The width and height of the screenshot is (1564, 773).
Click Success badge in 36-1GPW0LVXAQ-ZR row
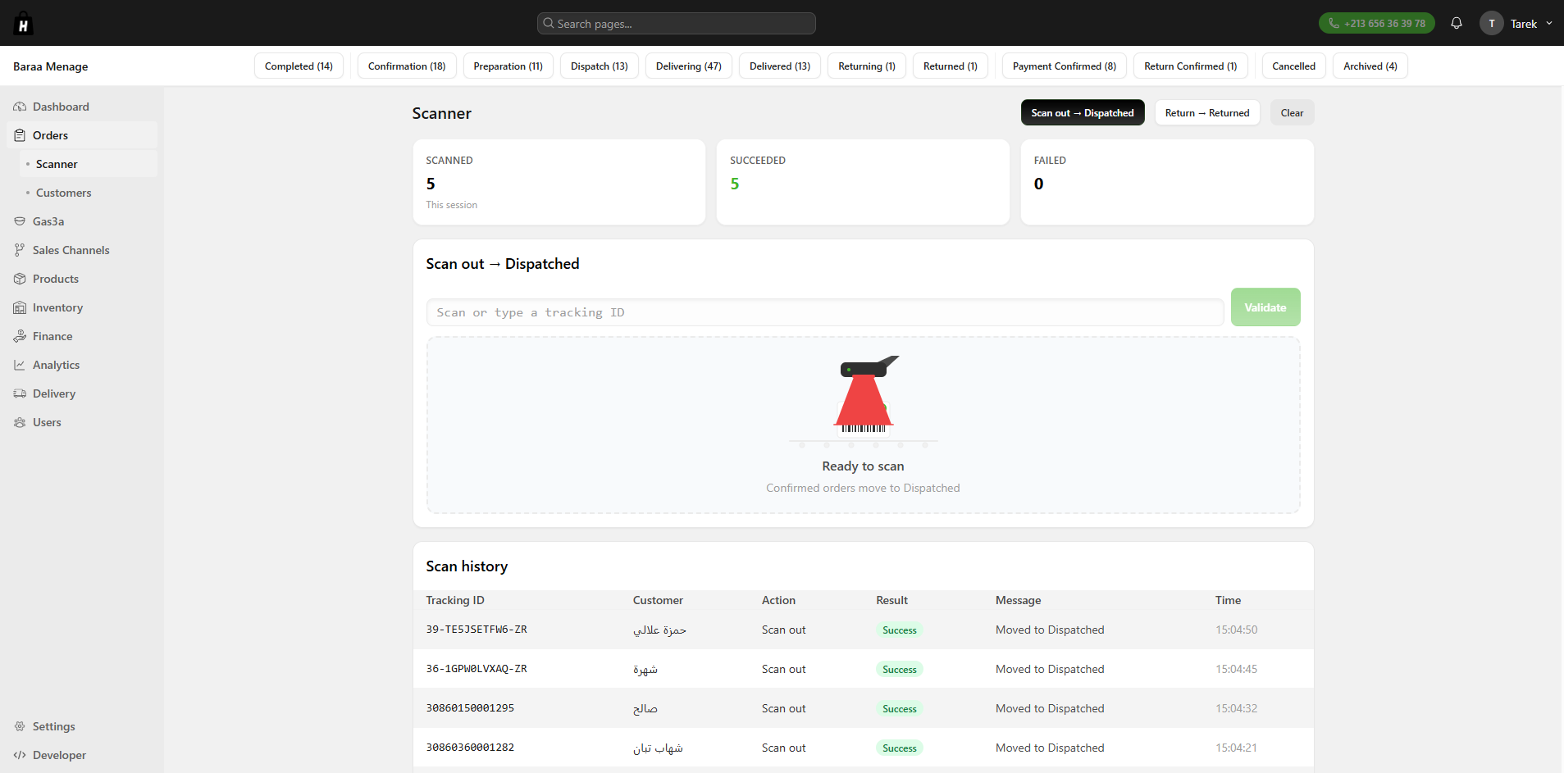click(900, 669)
